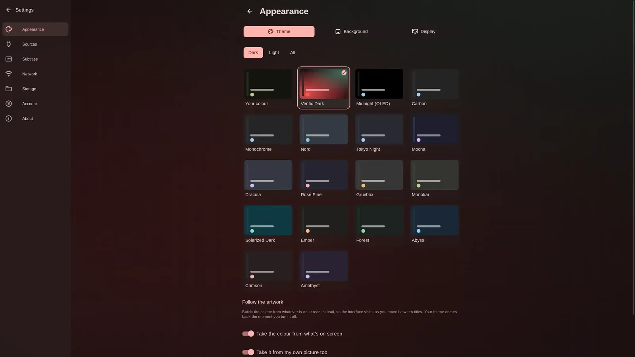Apply the Carbon theme
635x357 pixels.
coord(435,88)
